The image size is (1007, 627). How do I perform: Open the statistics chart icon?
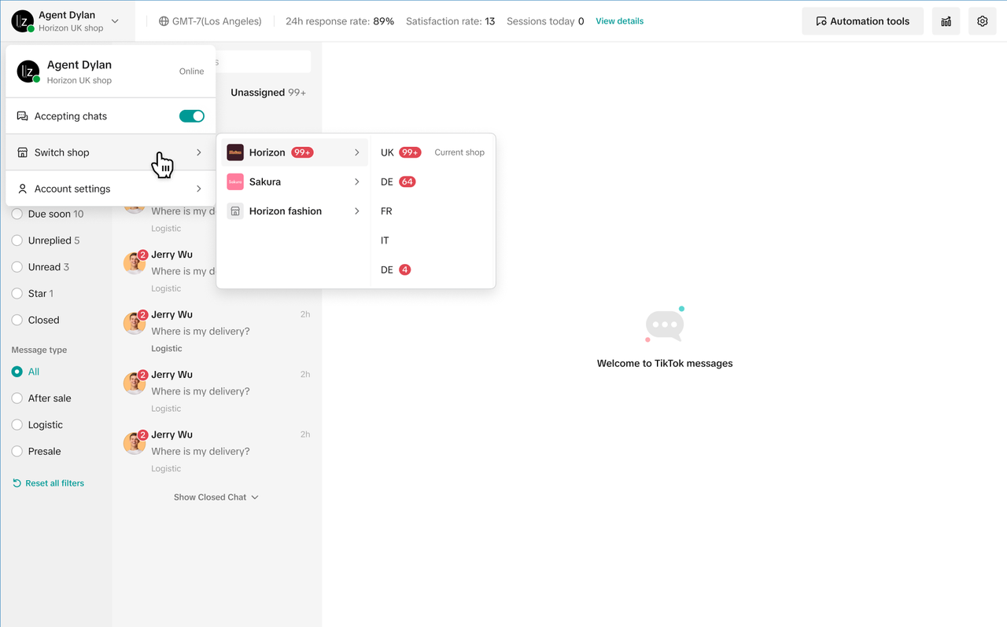[946, 21]
